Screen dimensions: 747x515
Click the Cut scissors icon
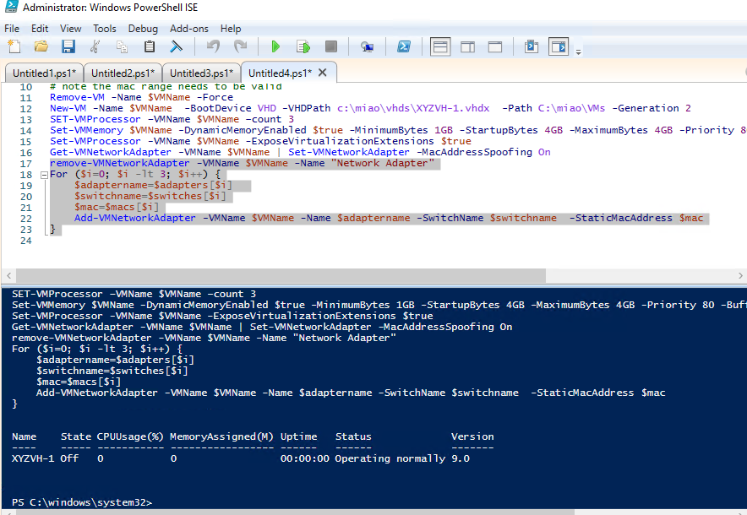click(x=95, y=46)
